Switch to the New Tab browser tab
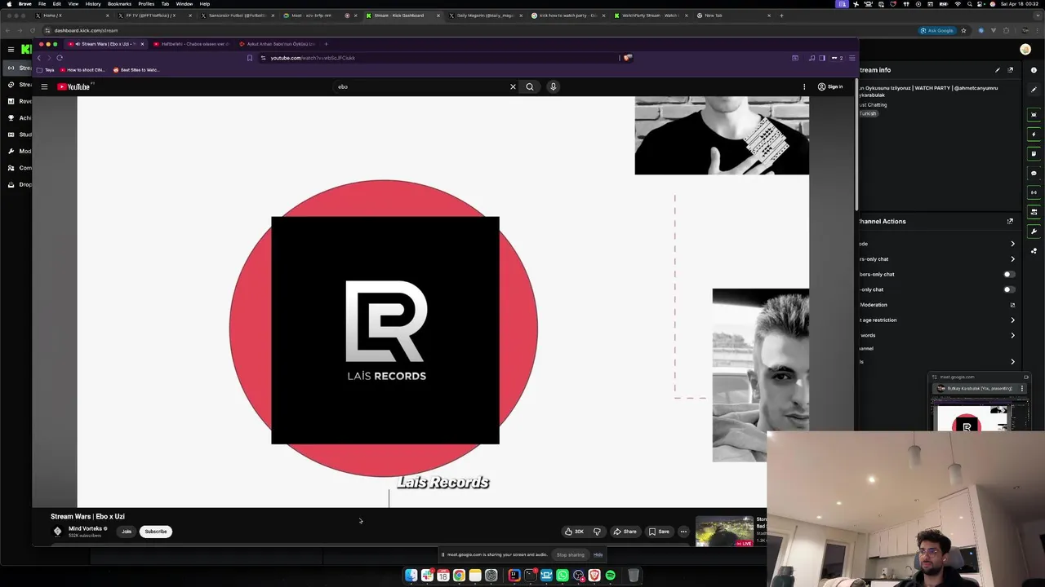 pos(735,15)
